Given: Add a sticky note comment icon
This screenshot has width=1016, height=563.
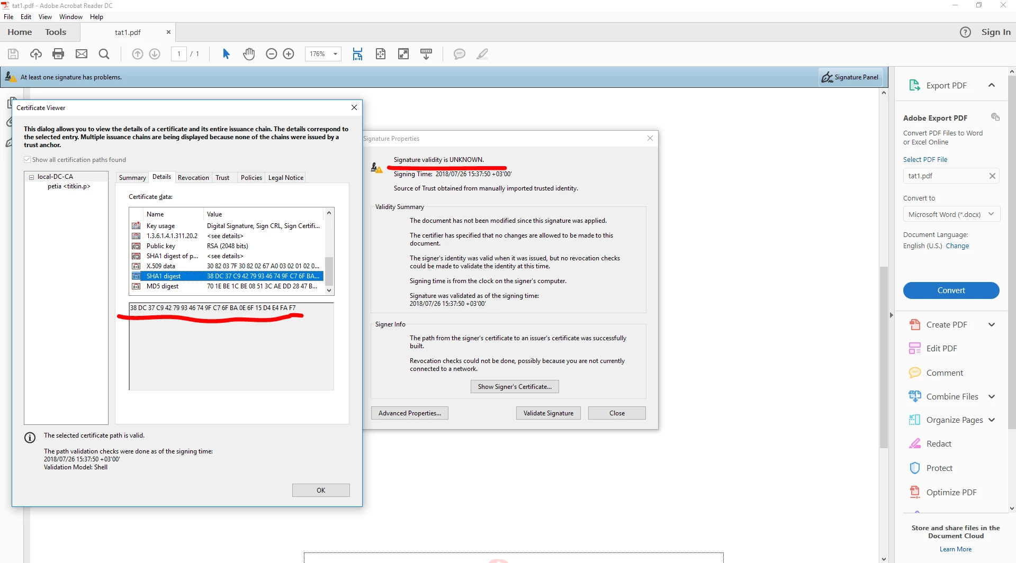Looking at the screenshot, I should pyautogui.click(x=460, y=54).
